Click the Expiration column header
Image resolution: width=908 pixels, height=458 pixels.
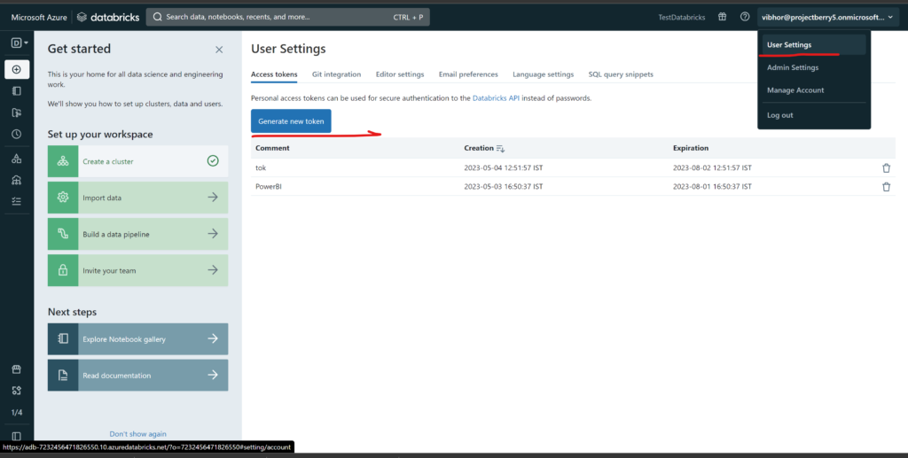(x=690, y=148)
